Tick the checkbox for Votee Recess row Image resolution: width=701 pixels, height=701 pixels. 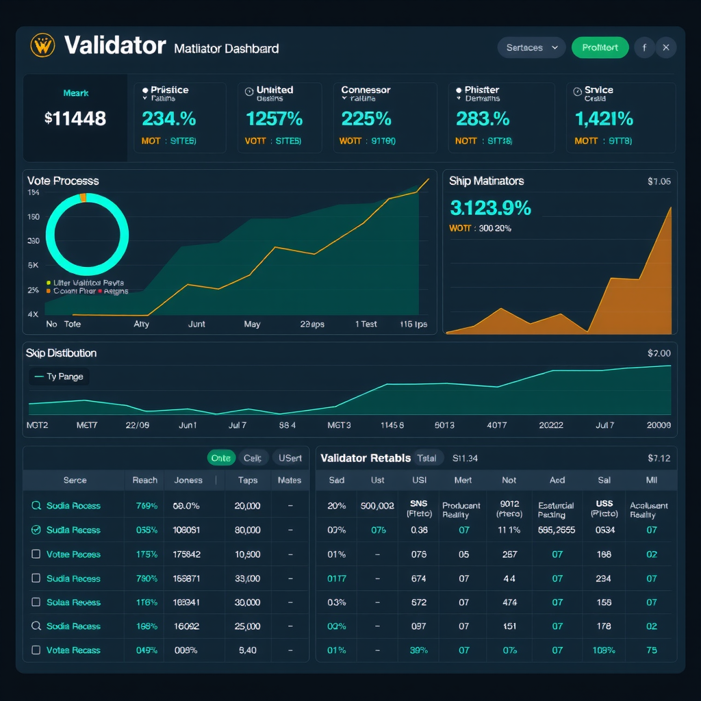[36, 555]
